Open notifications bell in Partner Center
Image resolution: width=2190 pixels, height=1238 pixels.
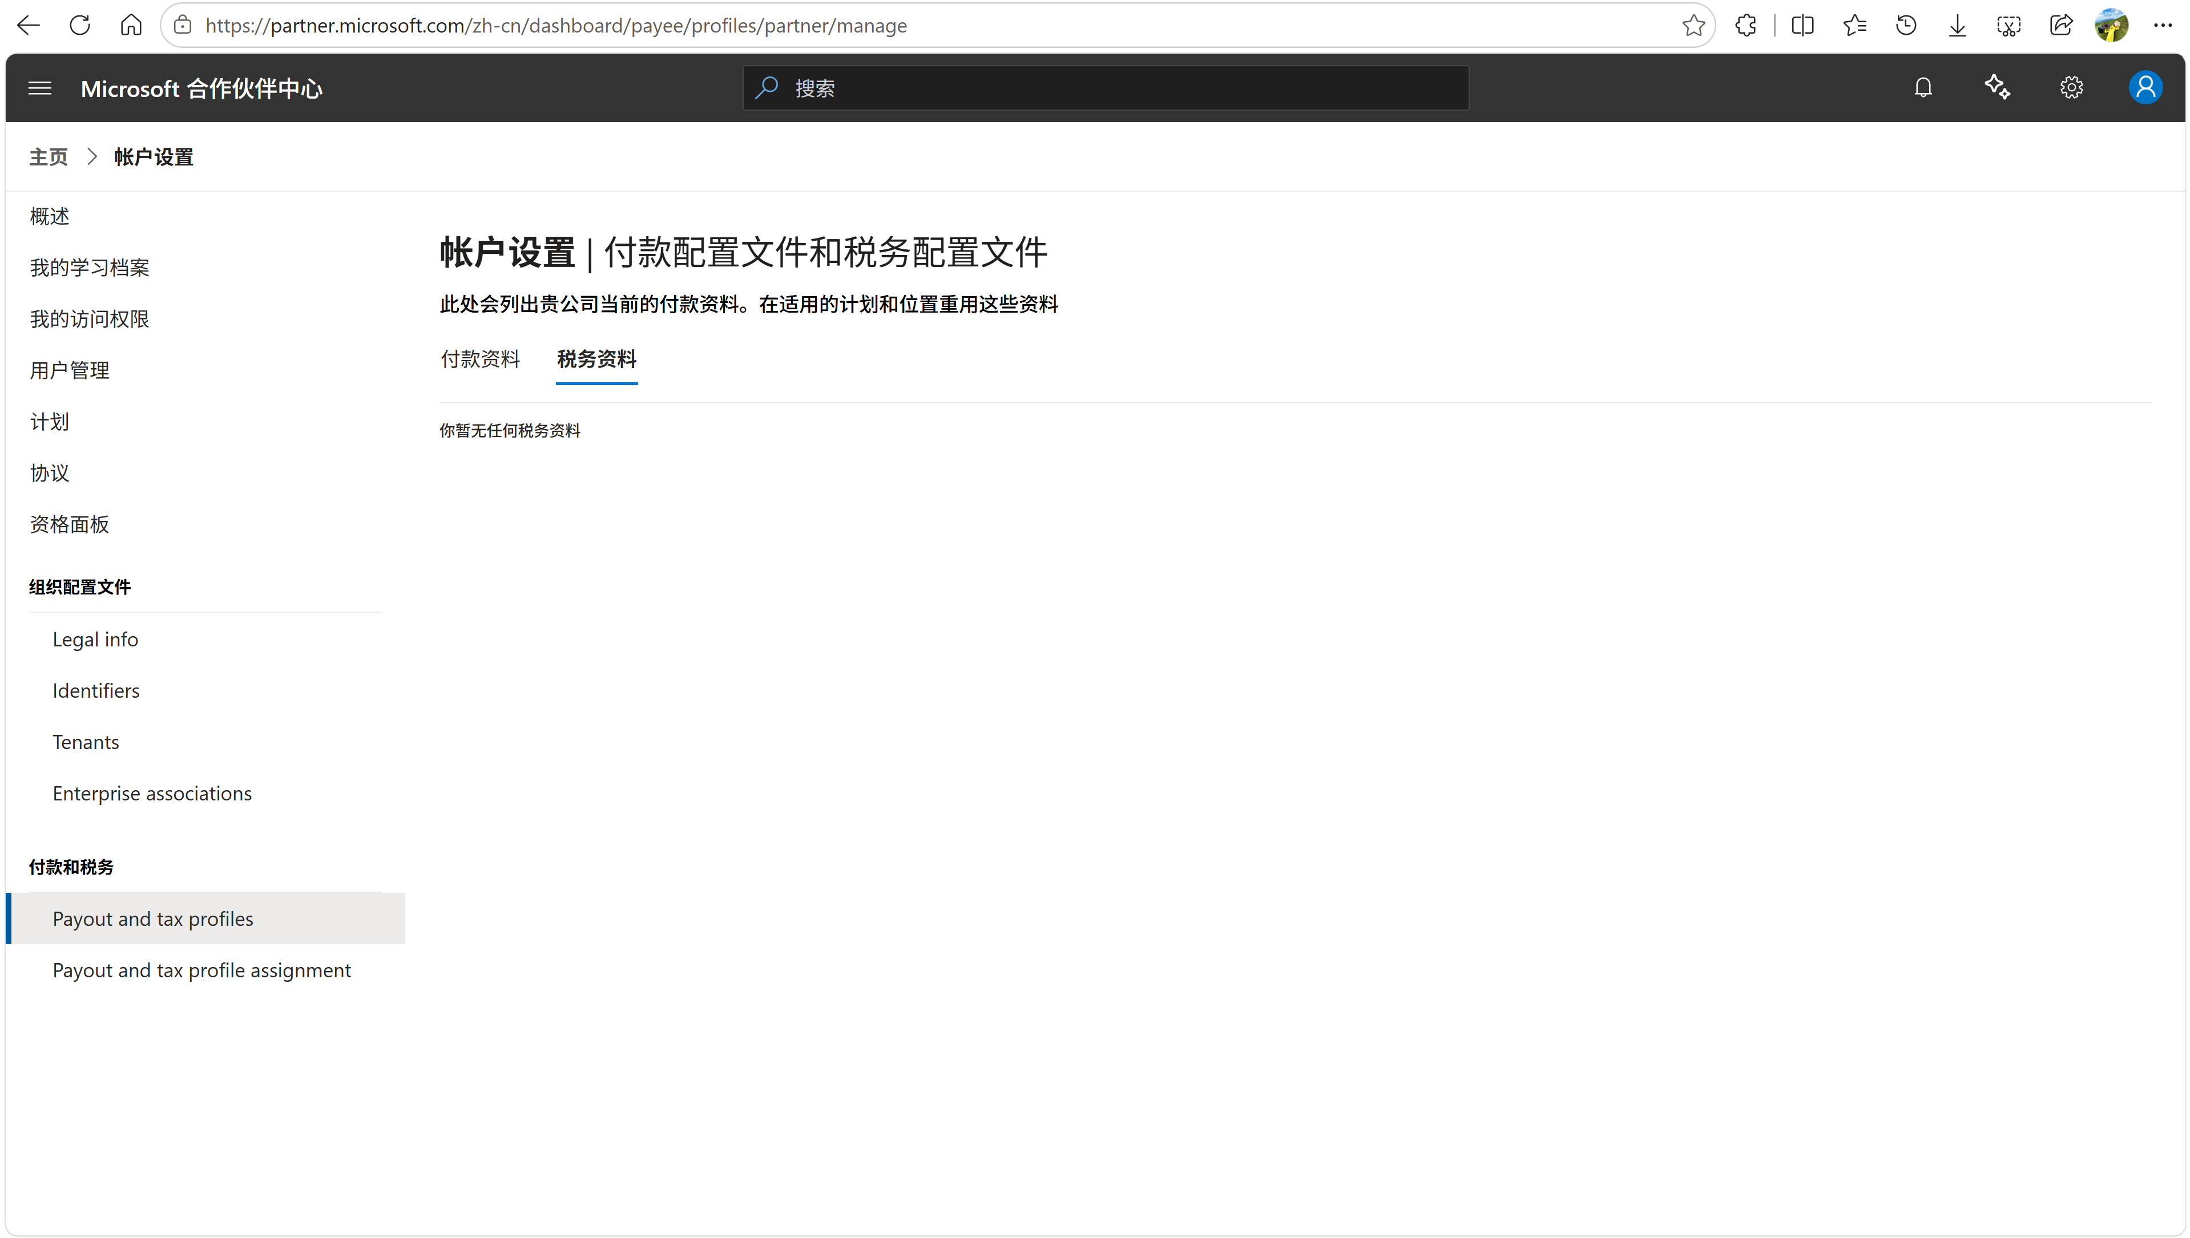[1923, 88]
